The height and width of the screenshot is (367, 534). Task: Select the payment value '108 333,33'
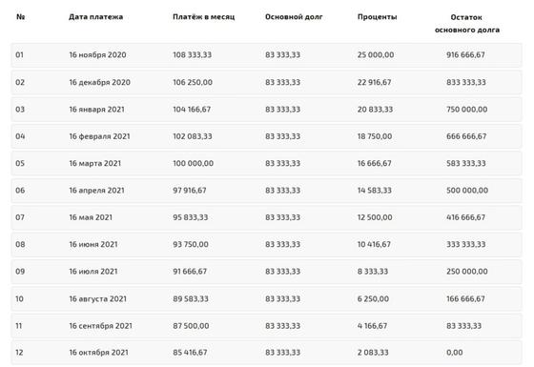pos(192,55)
